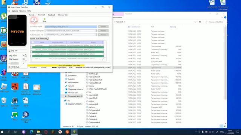Open the Help menu in Flash Tool
The height and width of the screenshot is (135, 241).
[x=29, y=11]
